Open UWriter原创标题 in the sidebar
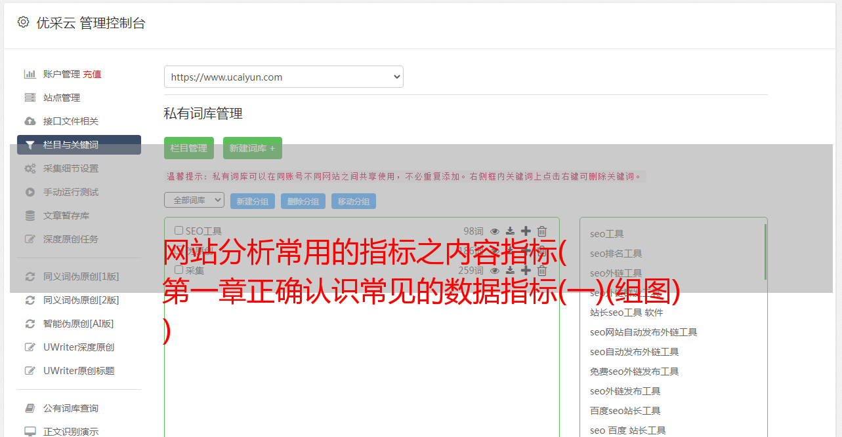 pos(79,371)
